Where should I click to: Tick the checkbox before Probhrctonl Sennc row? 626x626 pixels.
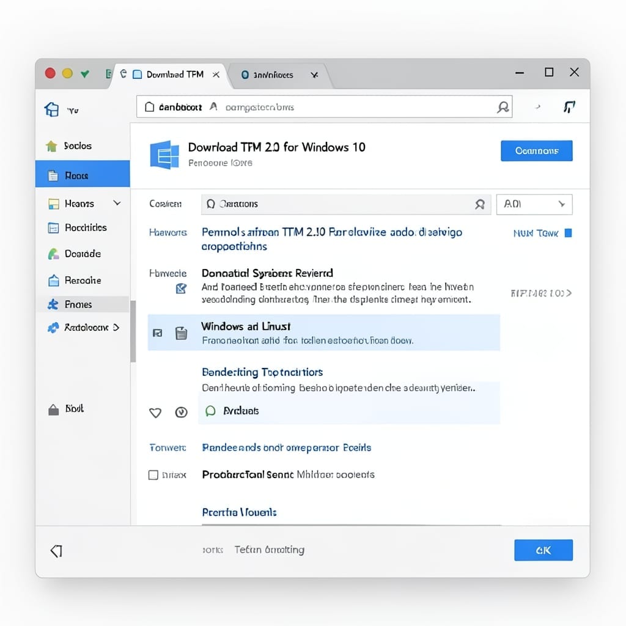(x=153, y=474)
